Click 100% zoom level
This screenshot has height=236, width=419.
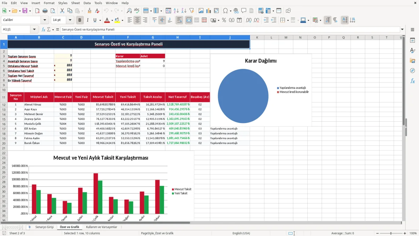click(x=413, y=233)
